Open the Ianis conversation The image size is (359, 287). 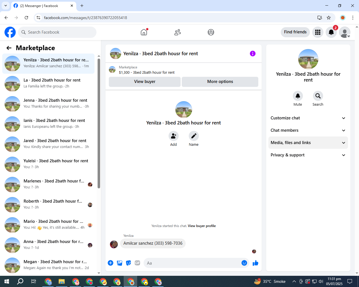[x=48, y=124]
